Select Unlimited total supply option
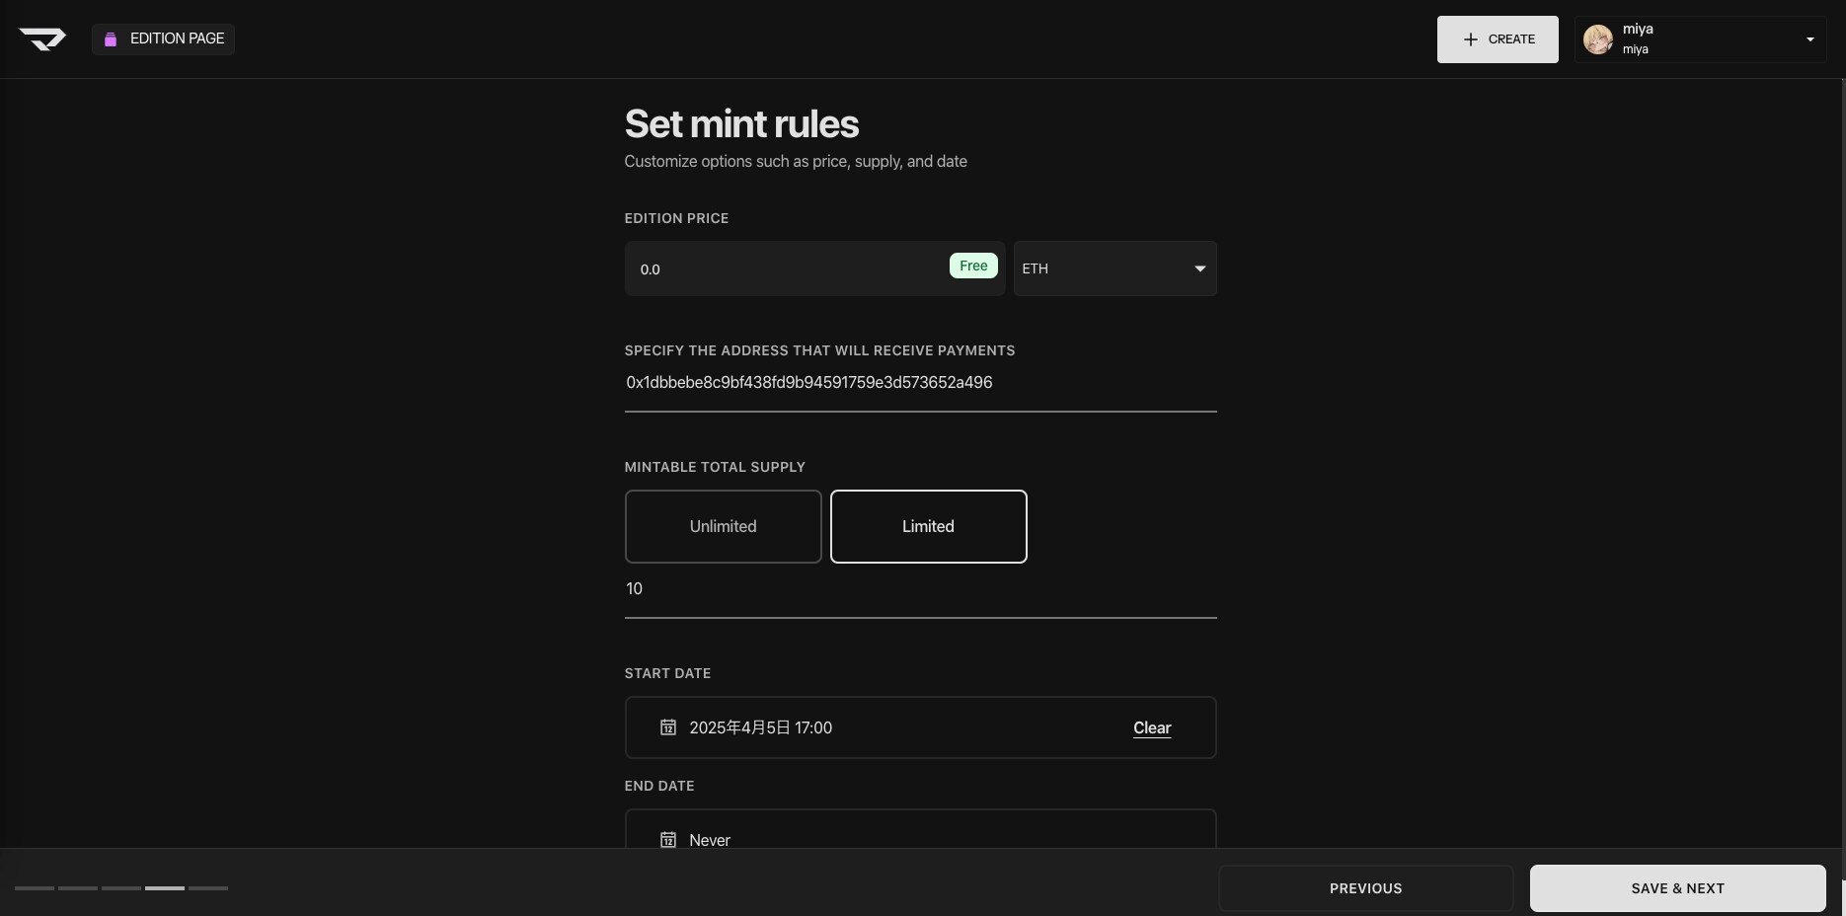The width and height of the screenshot is (1846, 916). 723,526
